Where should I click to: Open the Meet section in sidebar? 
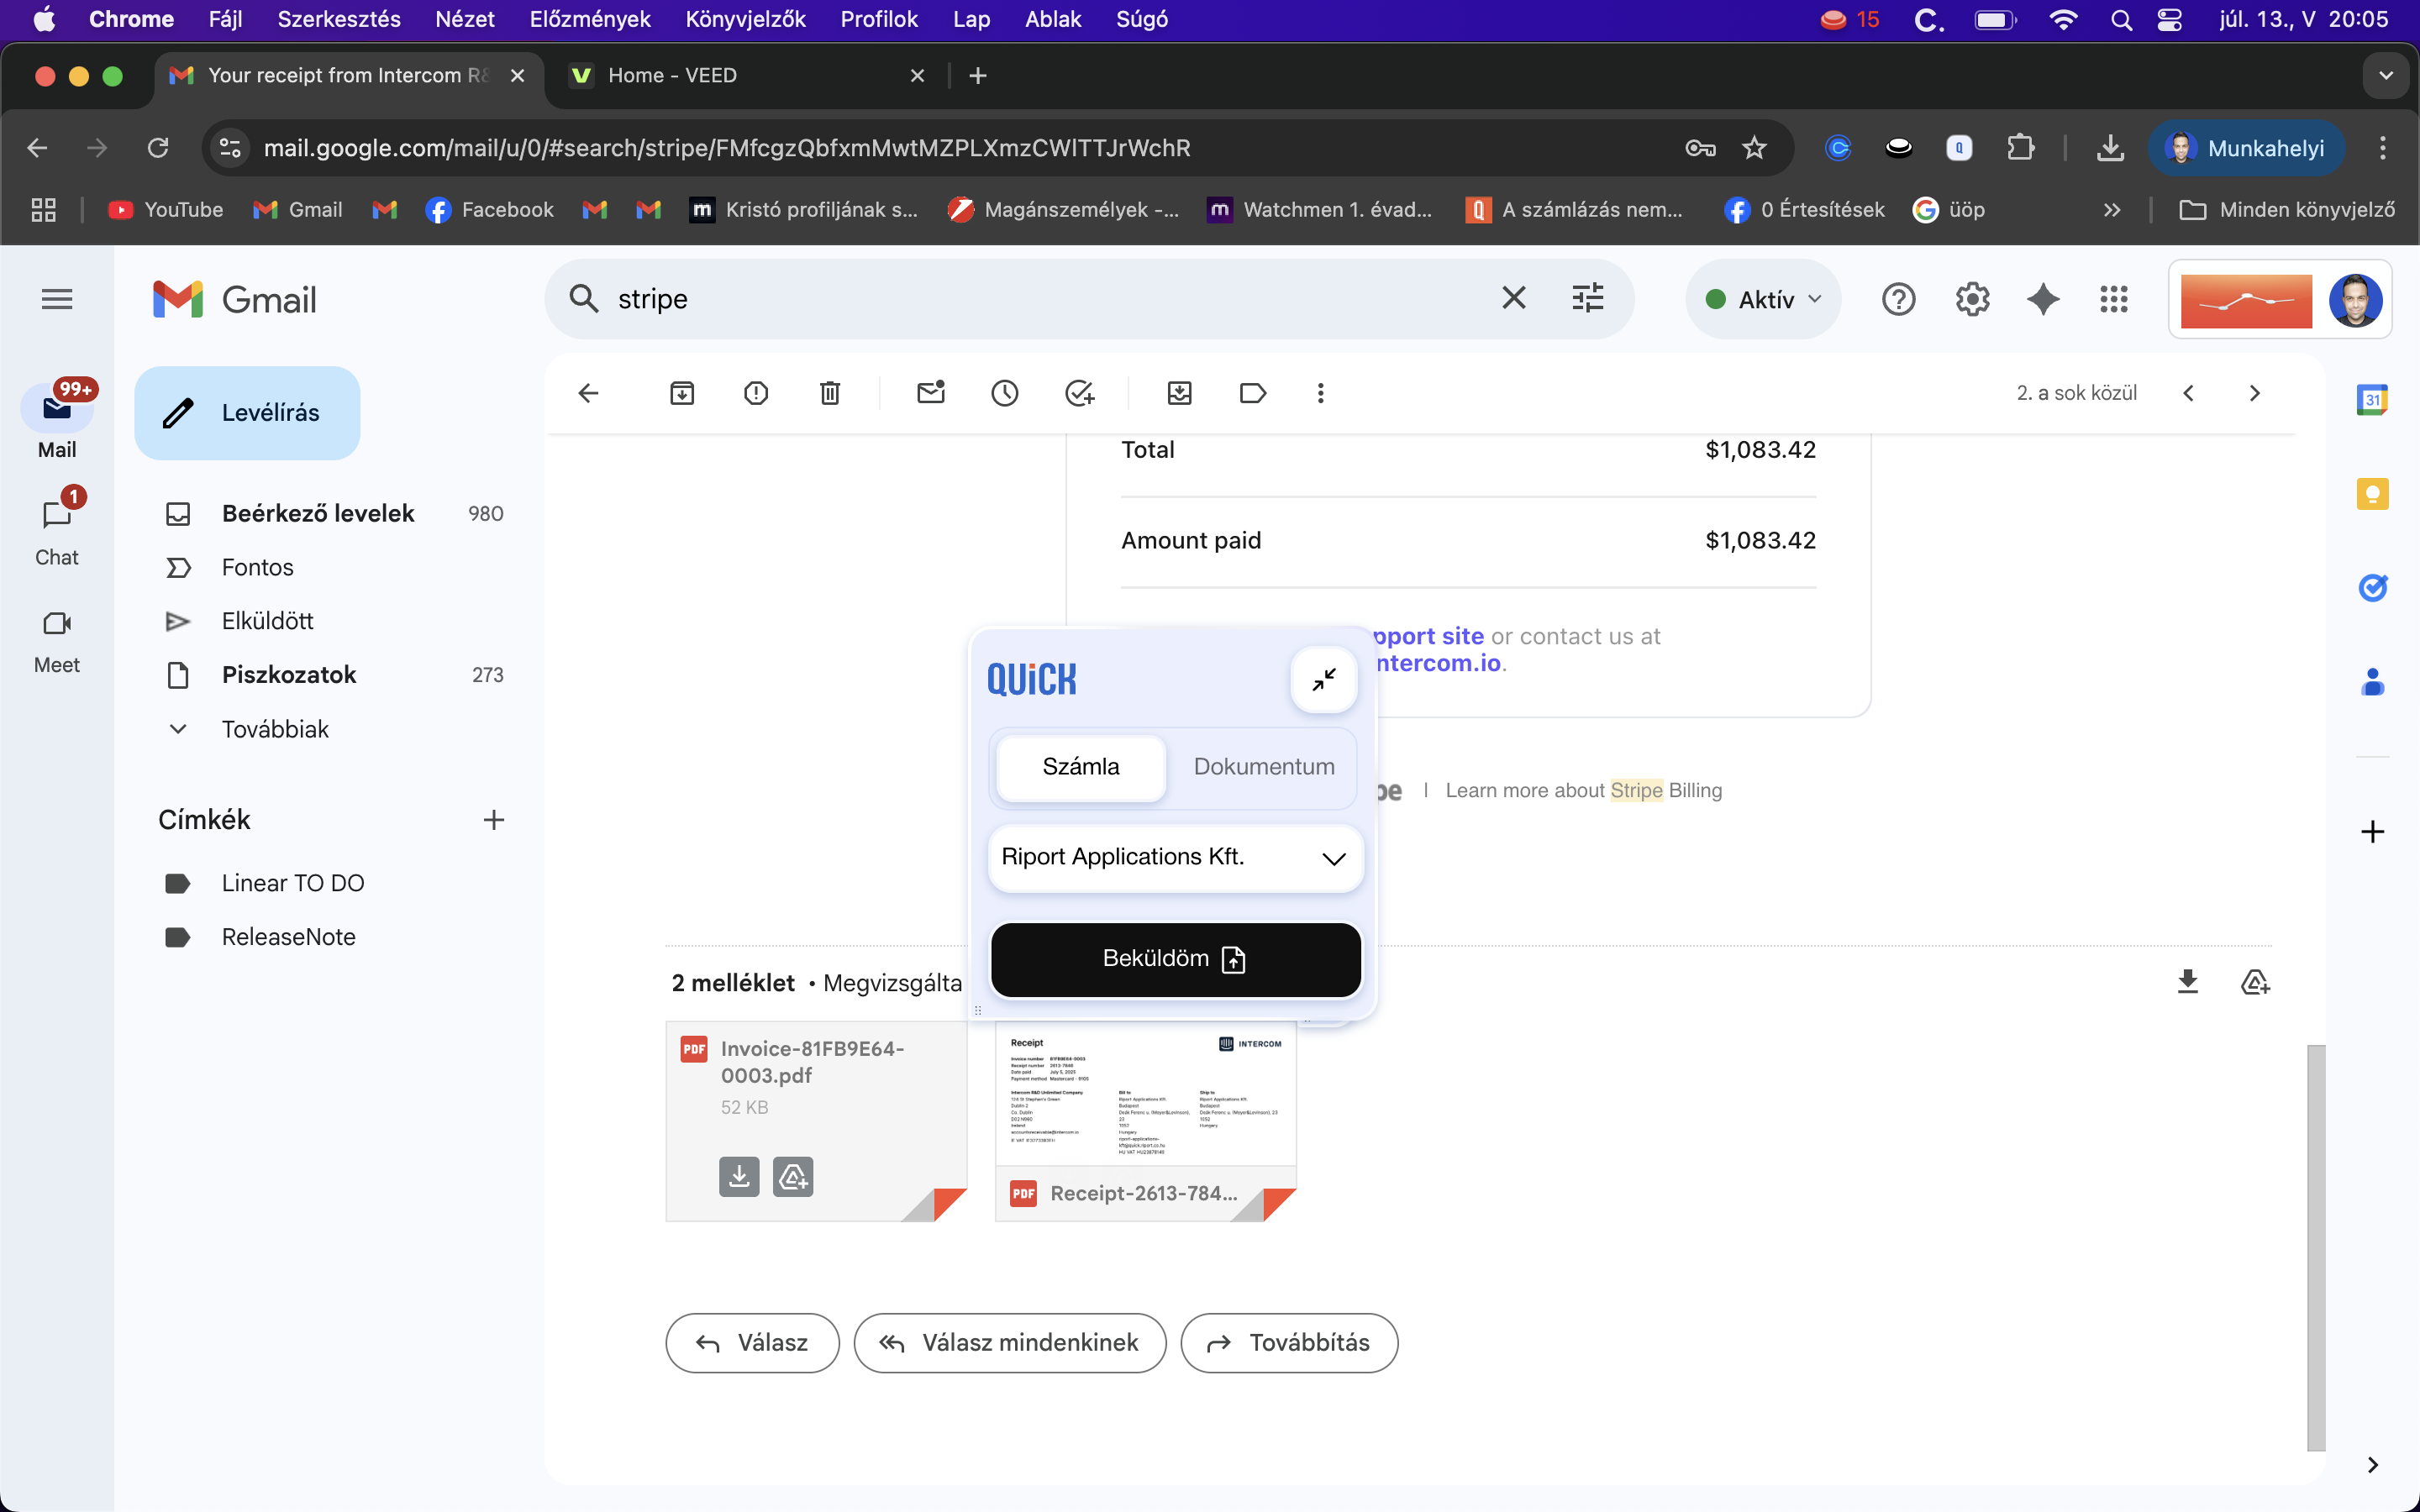tap(57, 641)
